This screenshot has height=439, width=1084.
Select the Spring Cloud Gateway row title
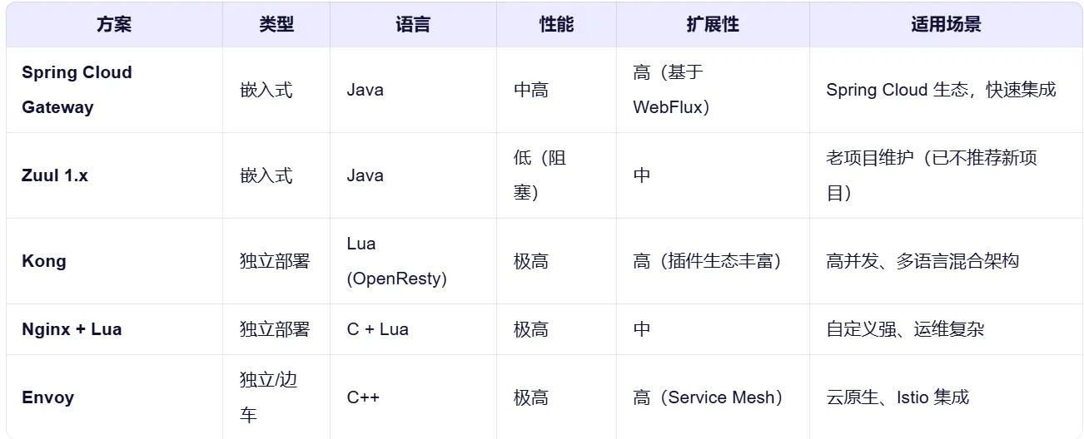[x=77, y=90]
